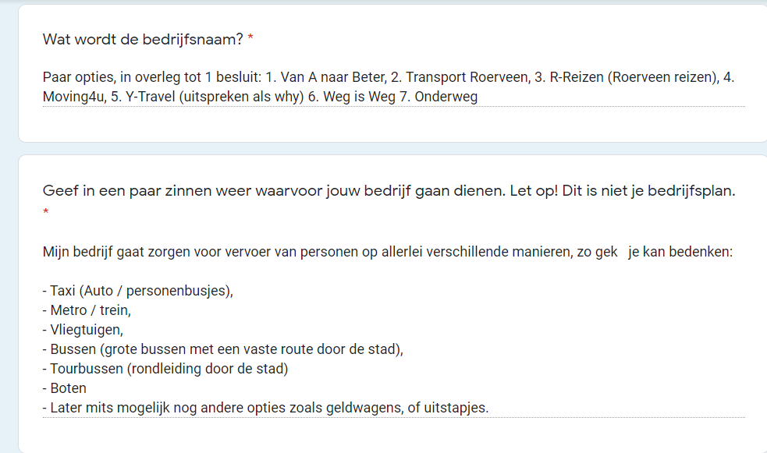Image resolution: width=767 pixels, height=453 pixels.
Task: Place cursor on the 'Boten' line
Action: (68, 388)
